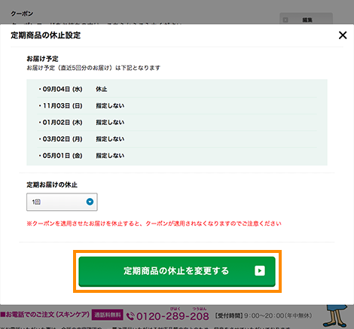Click the 通話料無料 badge
The image size is (354, 329).
108,315
